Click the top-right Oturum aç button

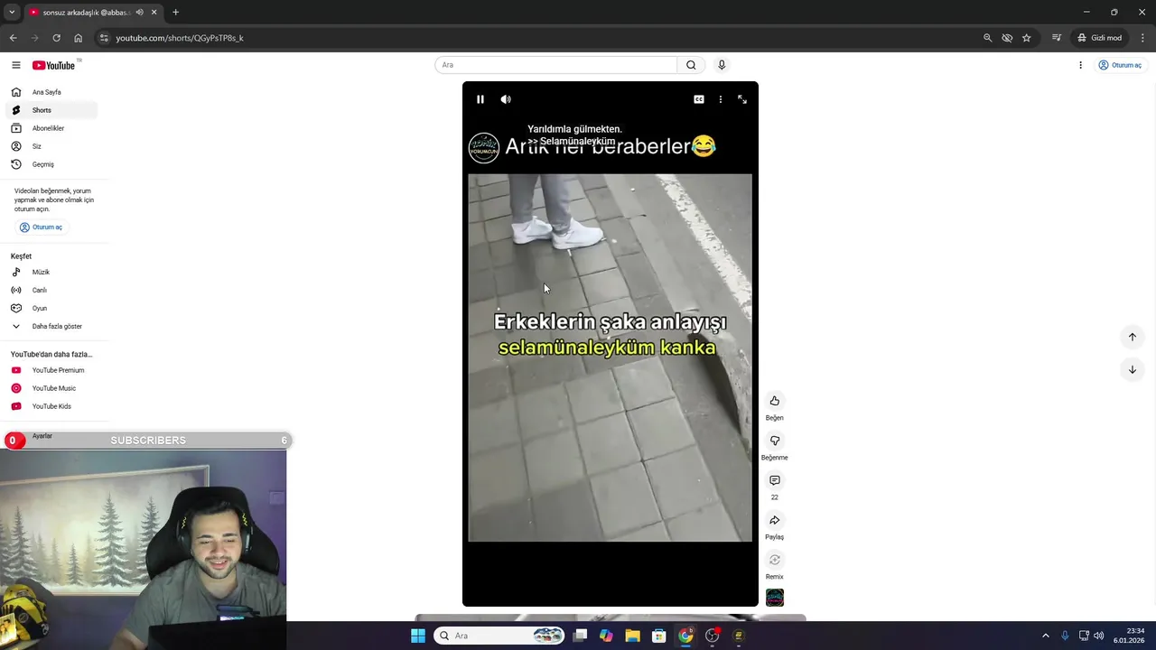(1120, 65)
